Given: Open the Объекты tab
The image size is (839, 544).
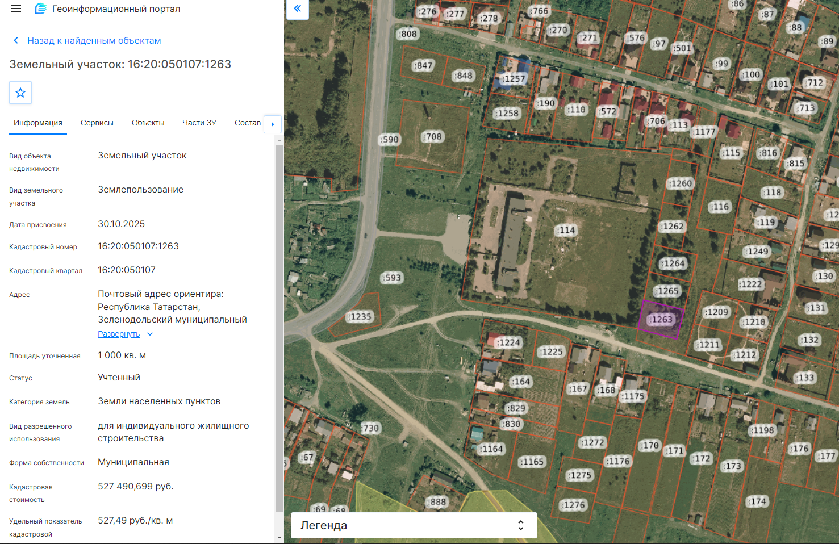Looking at the screenshot, I should [x=148, y=123].
